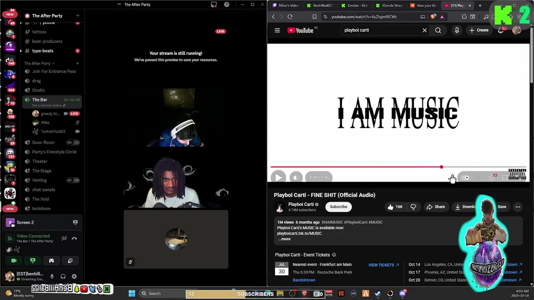Screen dimensions: 534x300
Task: Stop streaming Screen 2 in Discord
Action: (x=75, y=222)
